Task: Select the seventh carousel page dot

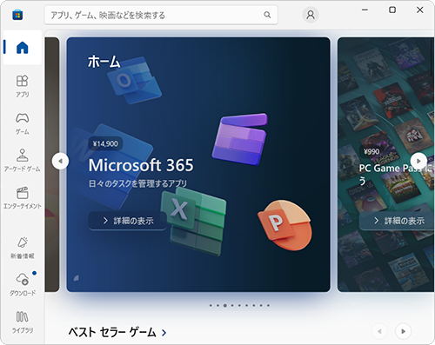Action: 254,305
